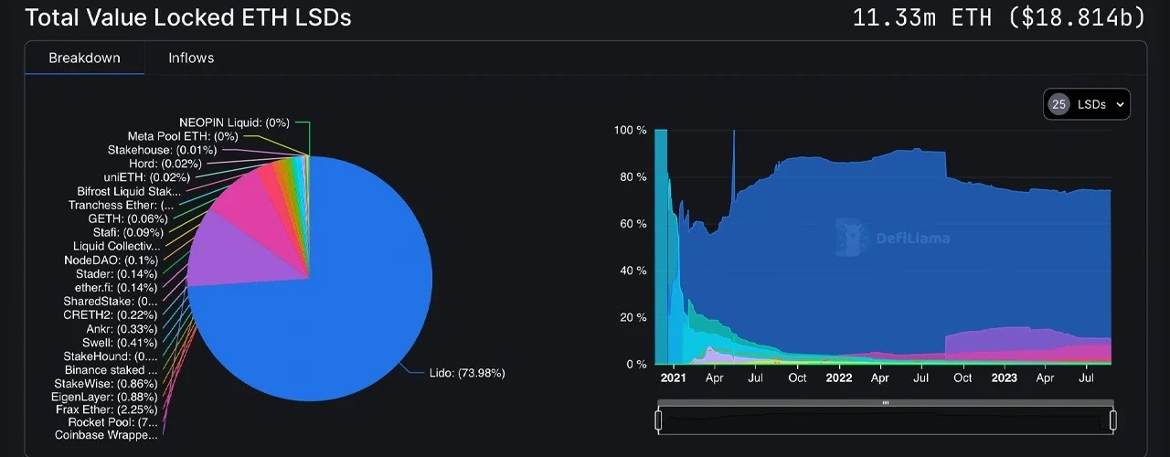Click the Lido (73.98%) label
The height and width of the screenshot is (457, 1170).
tap(467, 373)
